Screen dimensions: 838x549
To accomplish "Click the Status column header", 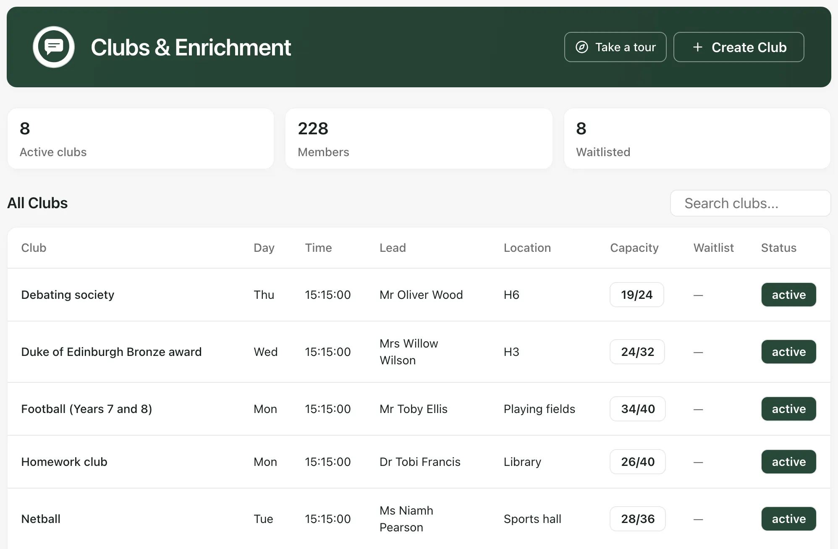I will (x=778, y=248).
